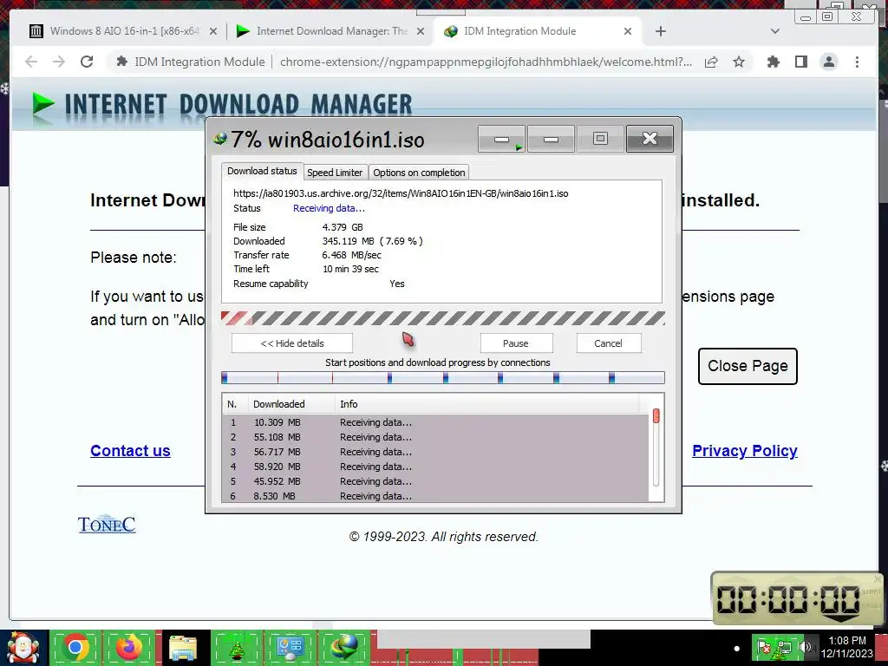Open the Speed Limiter tab
This screenshot has width=888, height=666.
coord(335,173)
